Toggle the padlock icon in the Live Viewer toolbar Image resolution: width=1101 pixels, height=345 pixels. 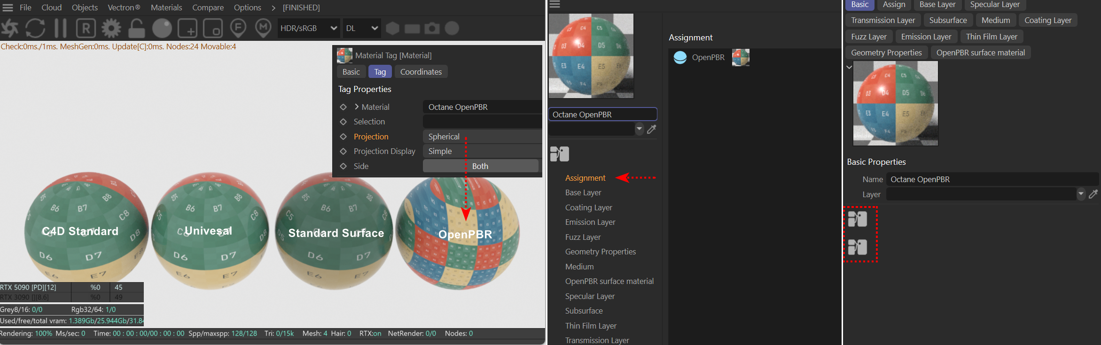[137, 28]
